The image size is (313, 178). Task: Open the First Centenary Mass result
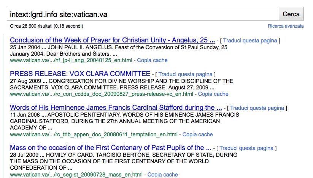coord(110,148)
